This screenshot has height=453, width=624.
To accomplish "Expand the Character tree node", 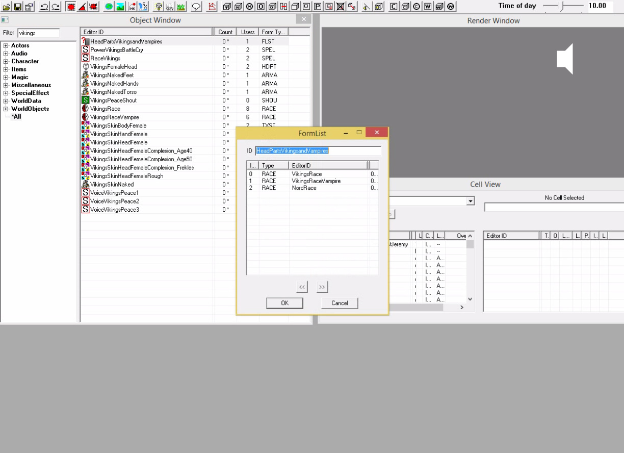I will coord(6,61).
